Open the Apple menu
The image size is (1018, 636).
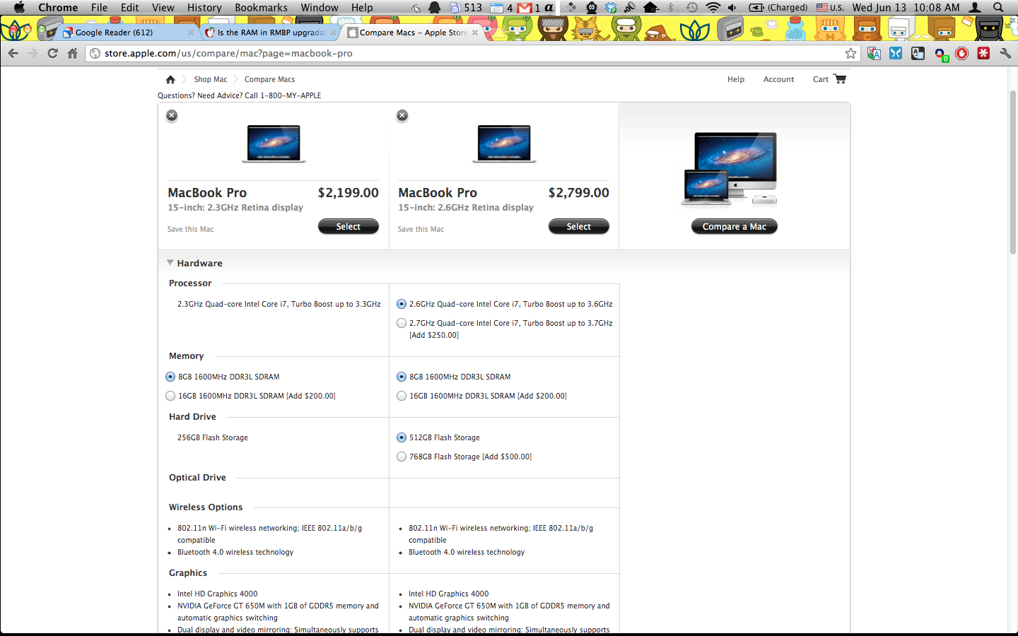(19, 7)
